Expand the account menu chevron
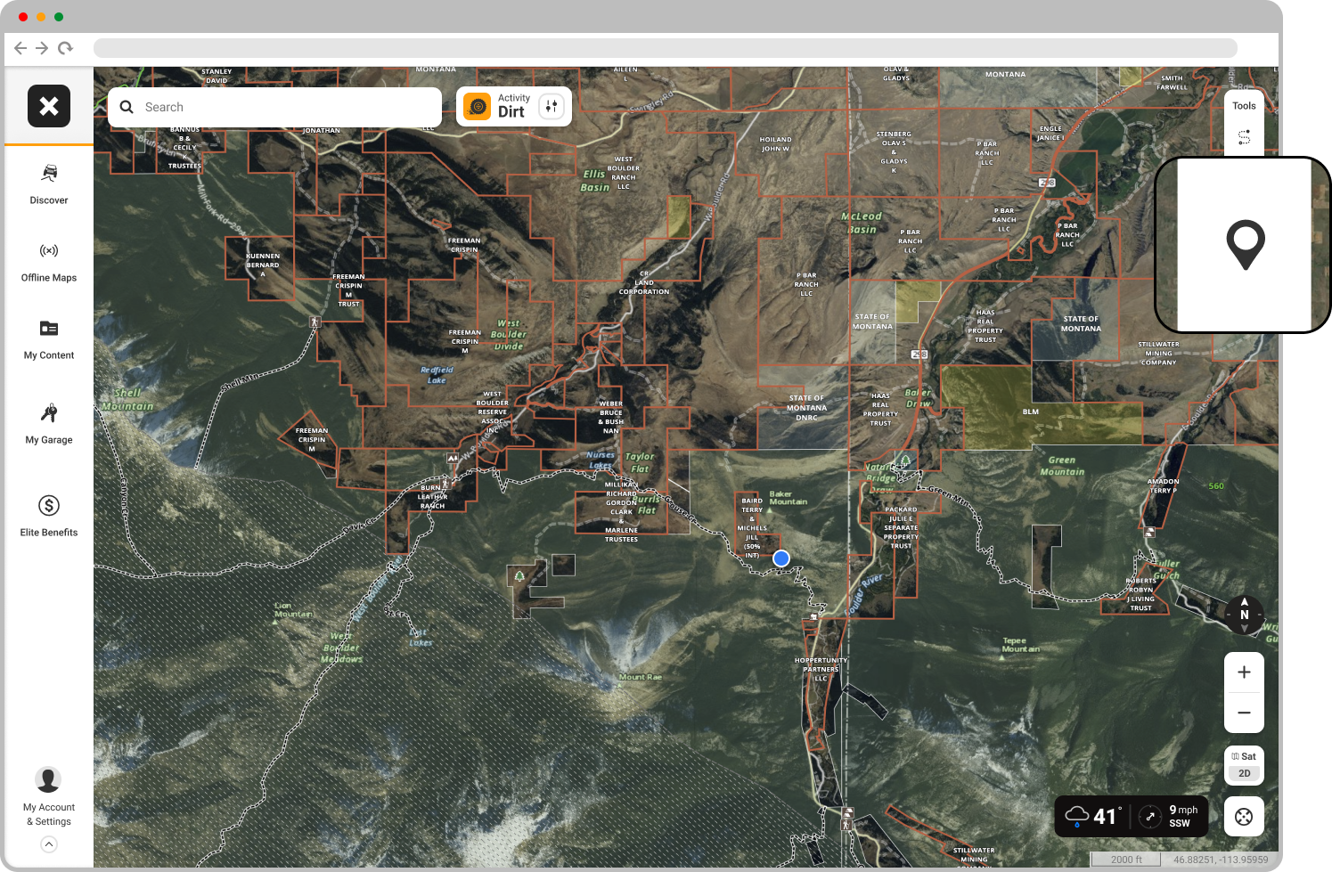Viewport: 1332px width, 872px height. [x=49, y=844]
